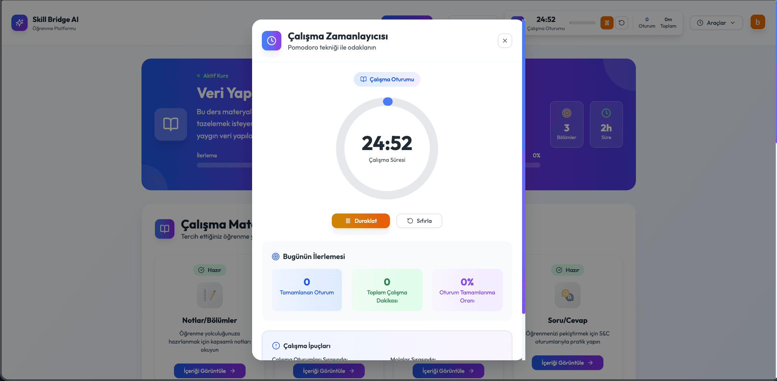Select the Çalışma Oturumu session pill
This screenshot has width=777, height=381.
pyautogui.click(x=387, y=79)
